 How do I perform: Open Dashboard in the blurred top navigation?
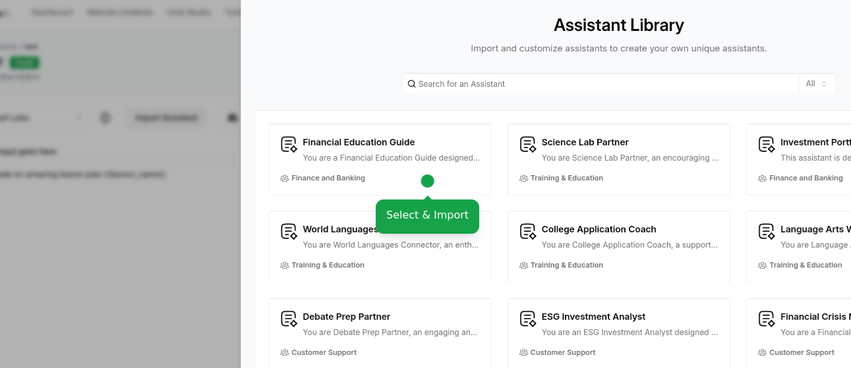point(52,13)
